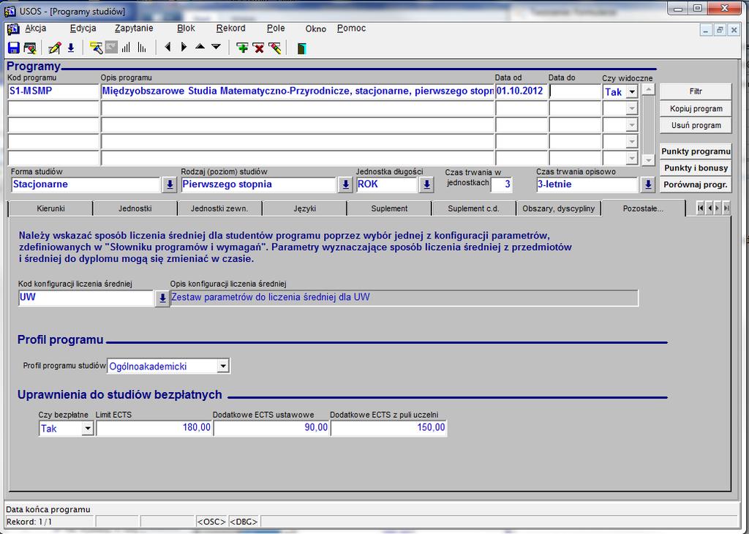Jump to last tab with tab scroller
Screen dimensions: 749x534
[x=726, y=208]
